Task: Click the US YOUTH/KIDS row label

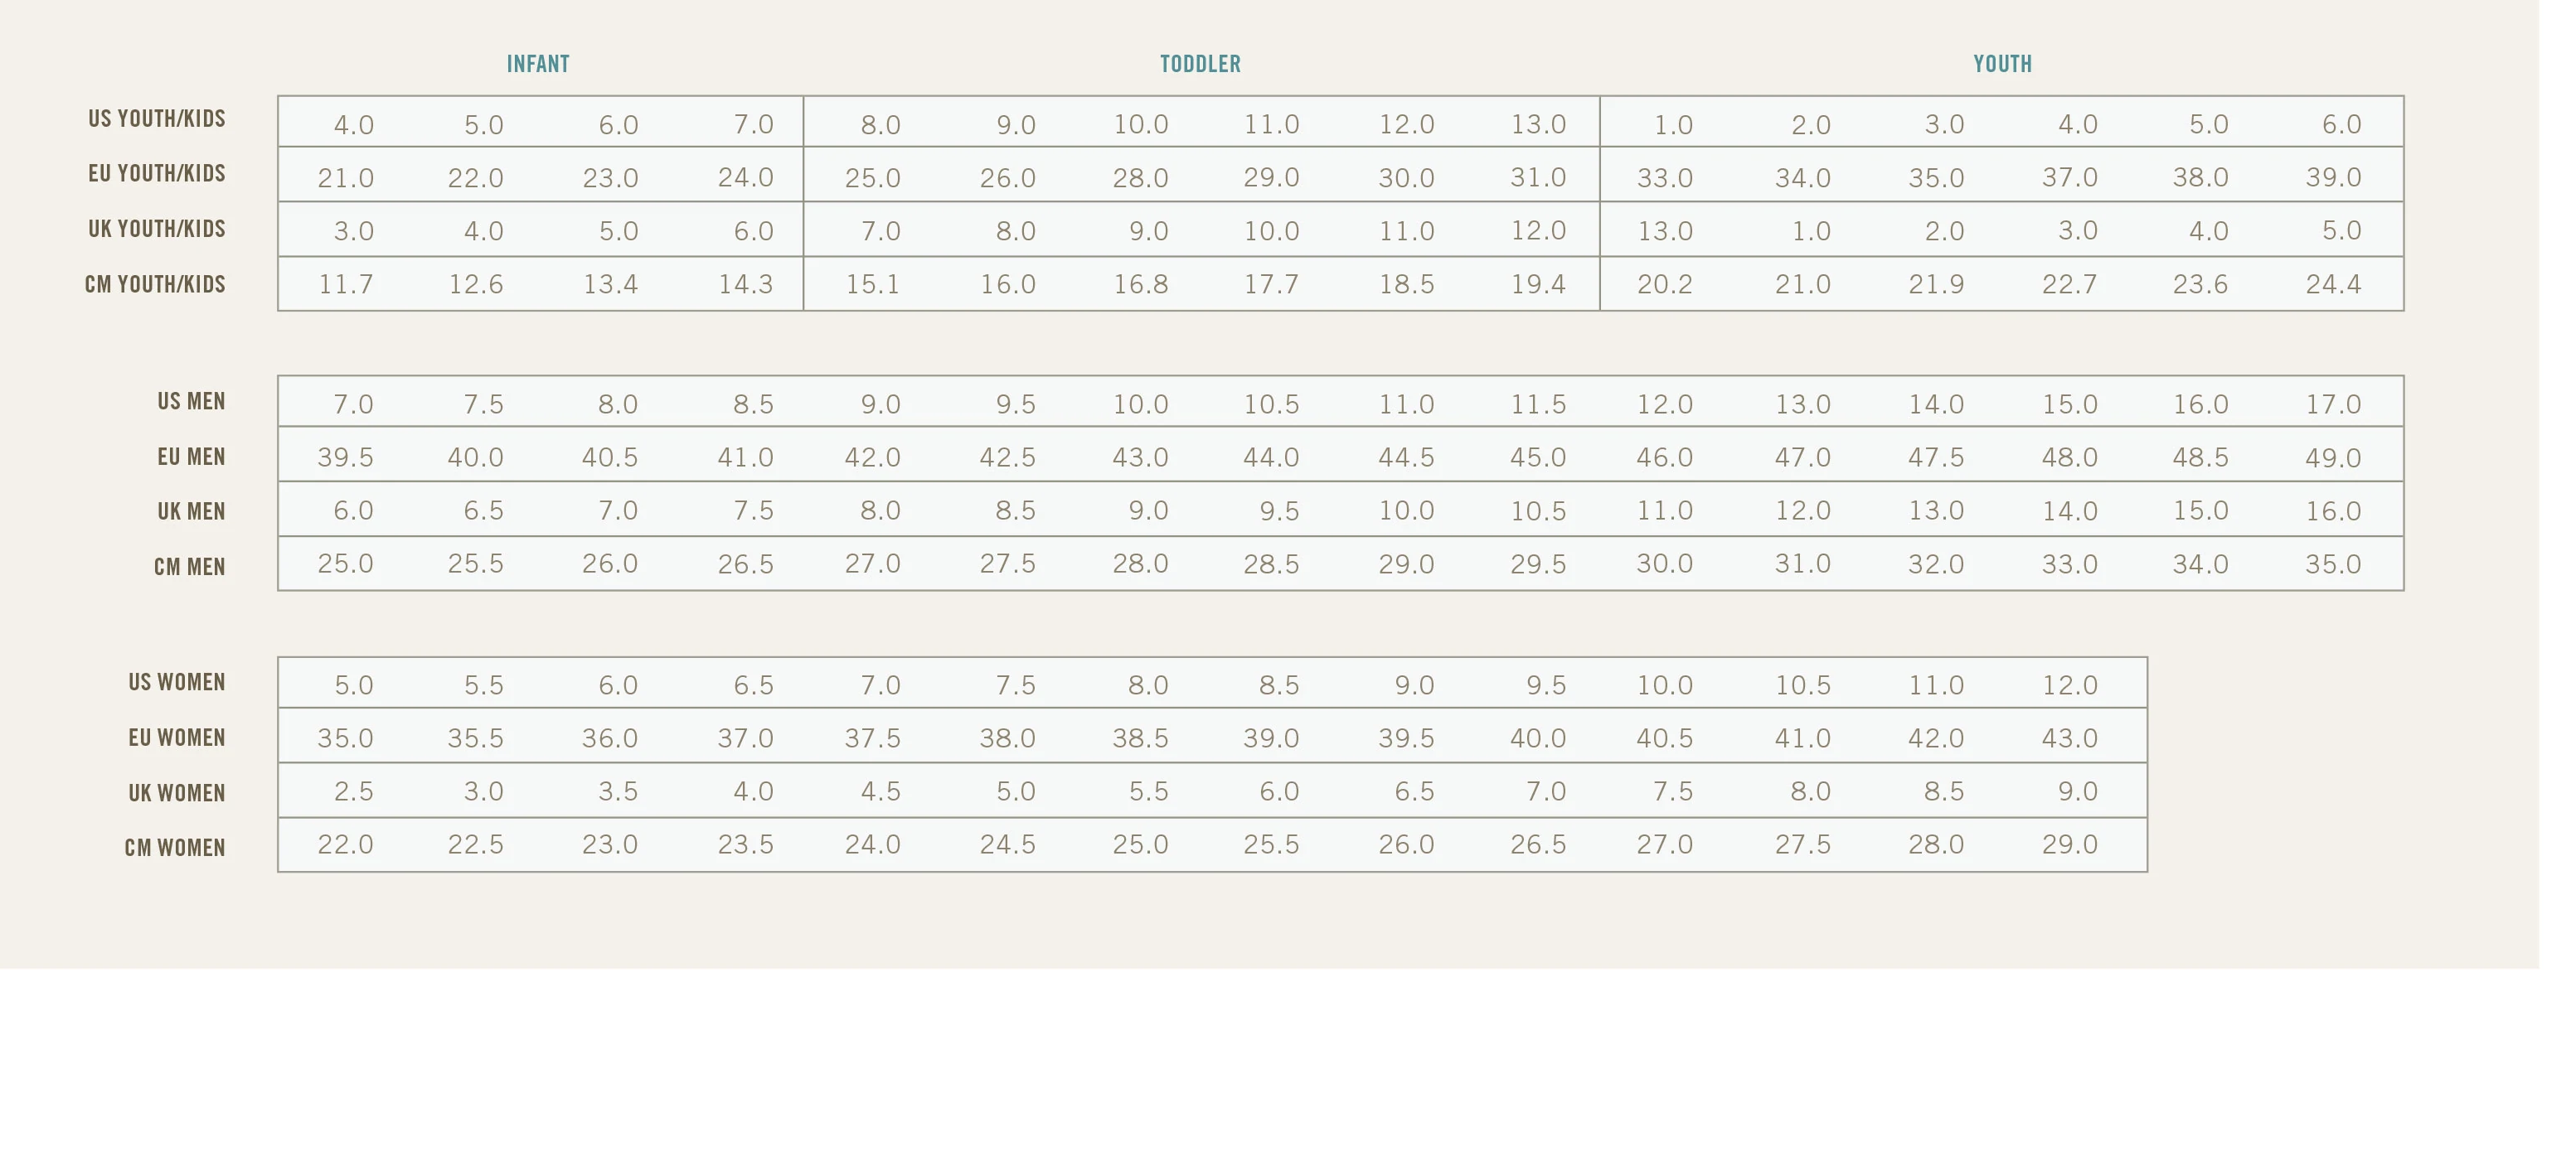Action: (157, 119)
